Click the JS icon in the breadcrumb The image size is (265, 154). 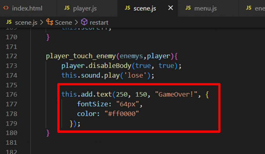point(9,22)
